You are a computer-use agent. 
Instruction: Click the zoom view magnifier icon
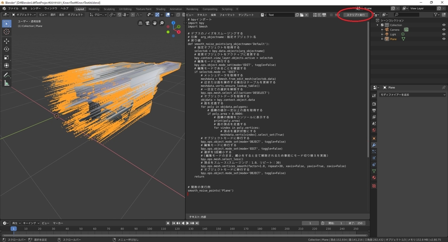point(162,23)
